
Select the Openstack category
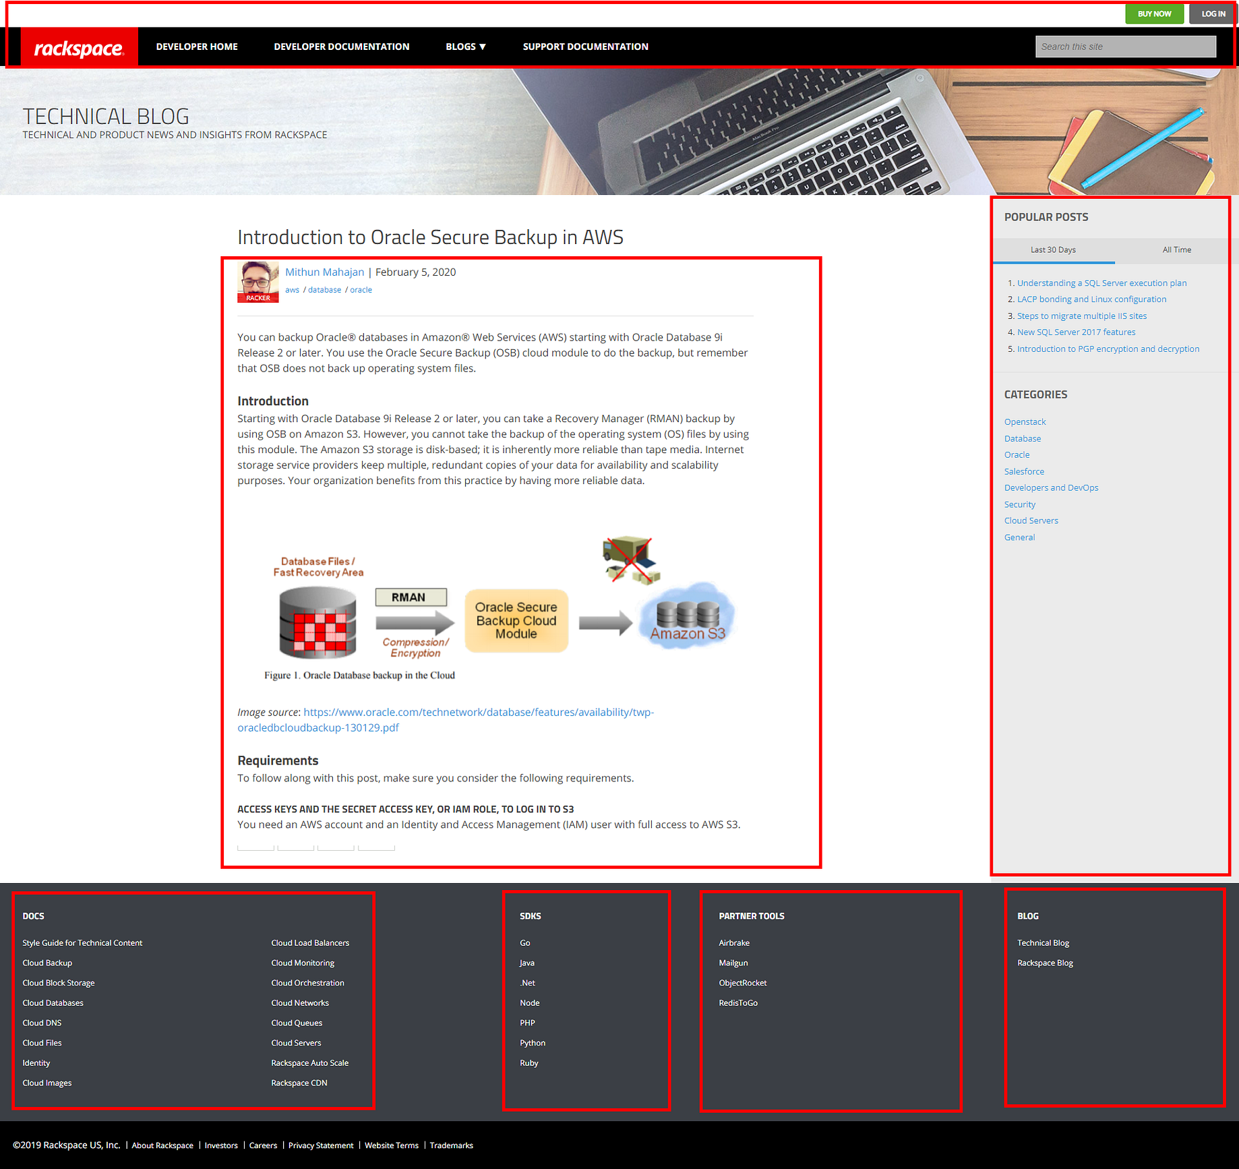[x=1025, y=422]
